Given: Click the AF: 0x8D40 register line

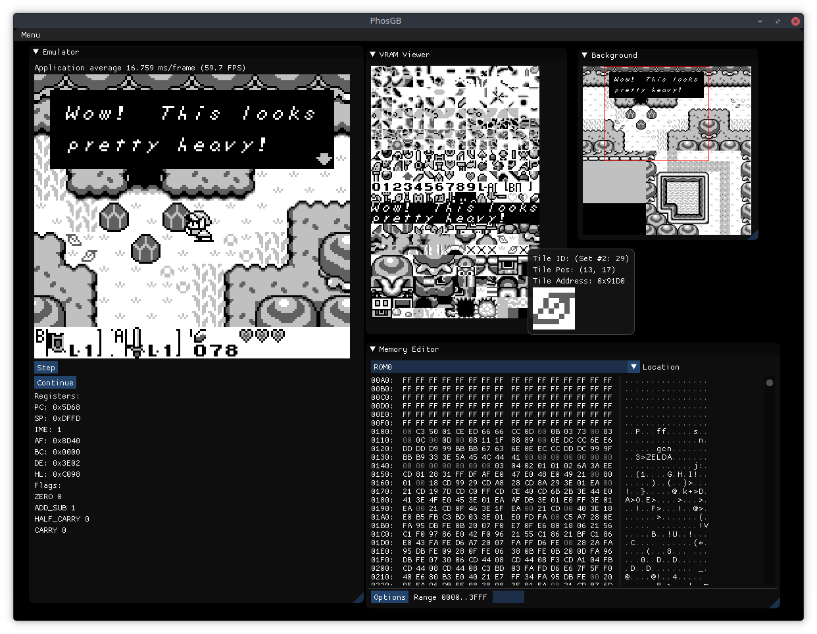Looking at the screenshot, I should (57, 441).
